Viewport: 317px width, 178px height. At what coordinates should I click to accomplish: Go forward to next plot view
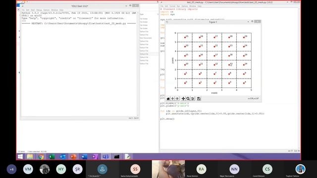tap(177, 98)
